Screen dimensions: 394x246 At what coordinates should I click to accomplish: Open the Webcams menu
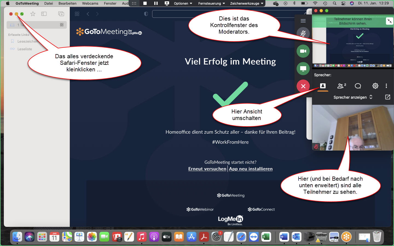[x=90, y=3]
